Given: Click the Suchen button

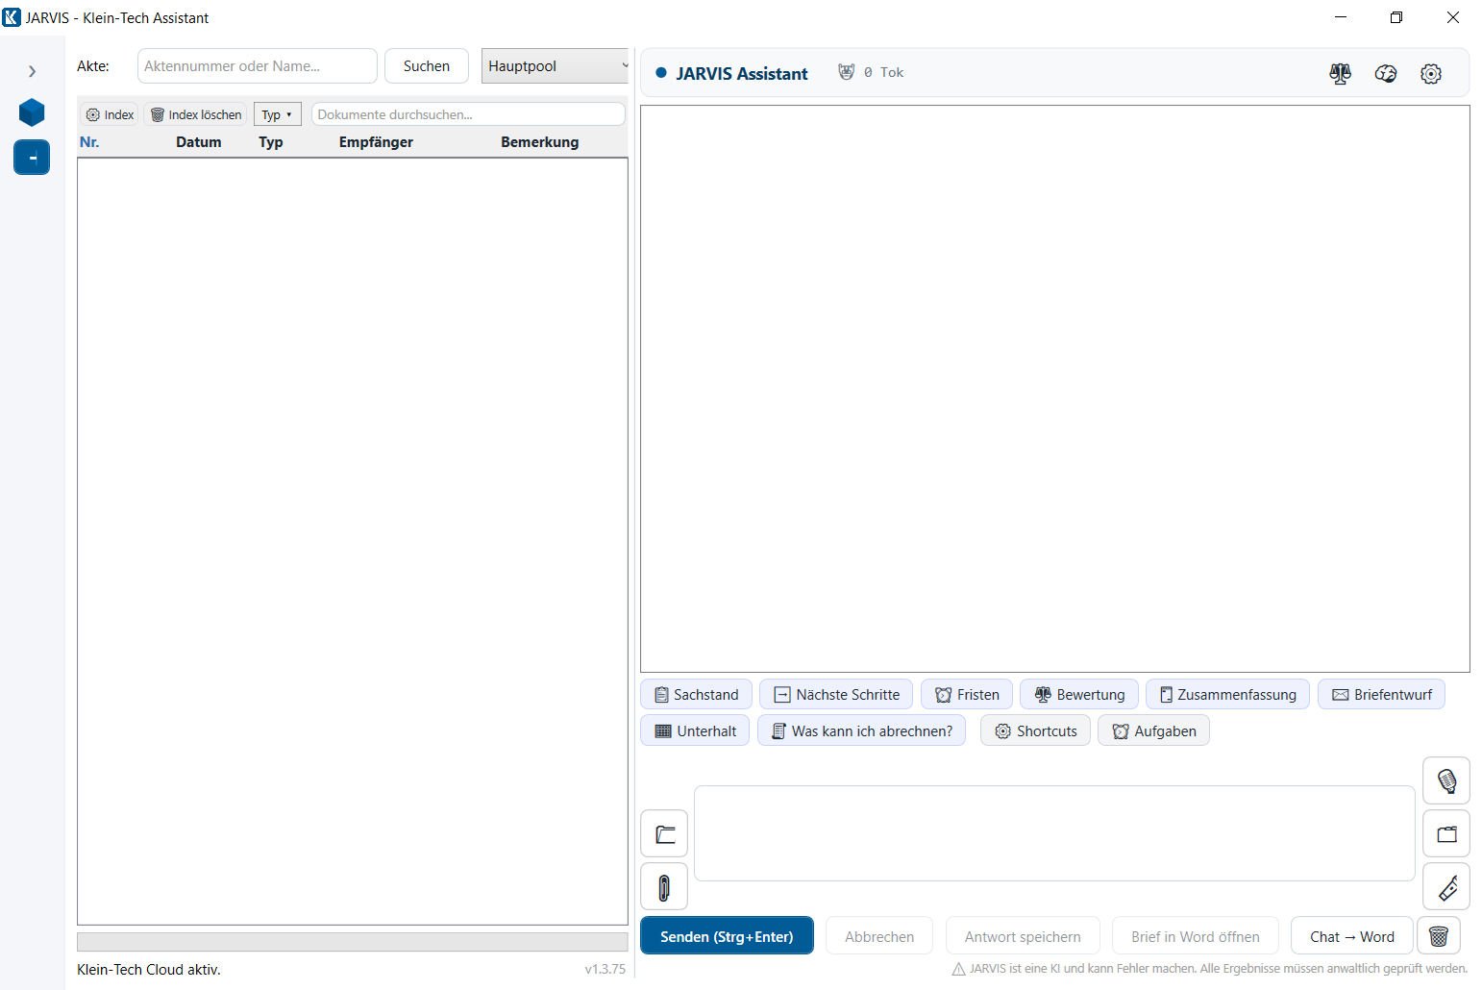Looking at the screenshot, I should (x=427, y=66).
